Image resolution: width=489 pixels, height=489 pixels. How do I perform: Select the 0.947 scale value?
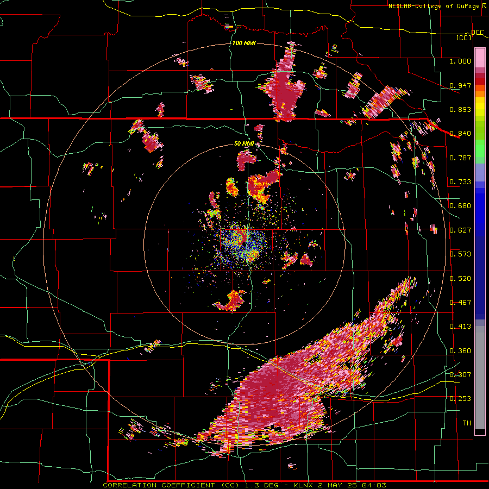[x=460, y=85]
